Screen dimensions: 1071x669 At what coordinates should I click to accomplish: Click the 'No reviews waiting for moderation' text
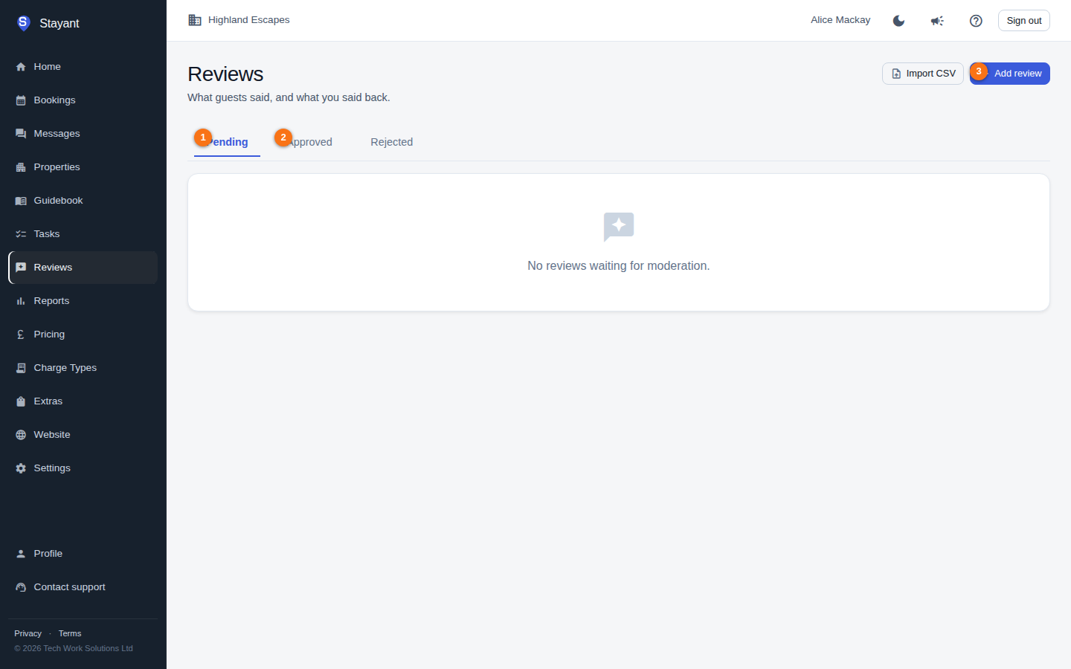pyautogui.click(x=619, y=266)
